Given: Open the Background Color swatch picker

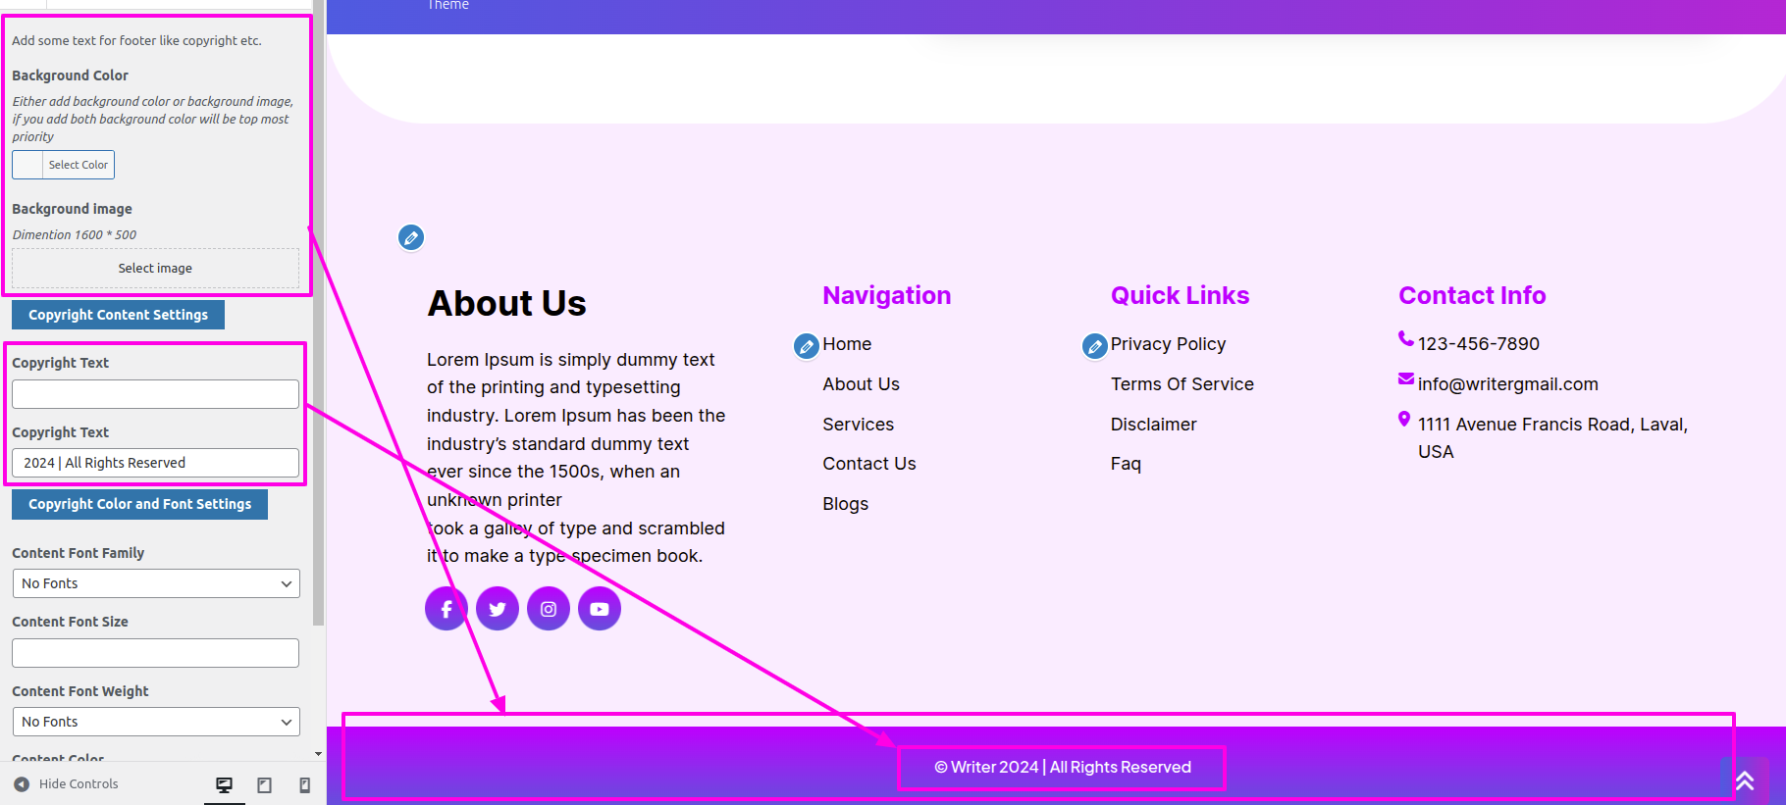Looking at the screenshot, I should pos(63,165).
